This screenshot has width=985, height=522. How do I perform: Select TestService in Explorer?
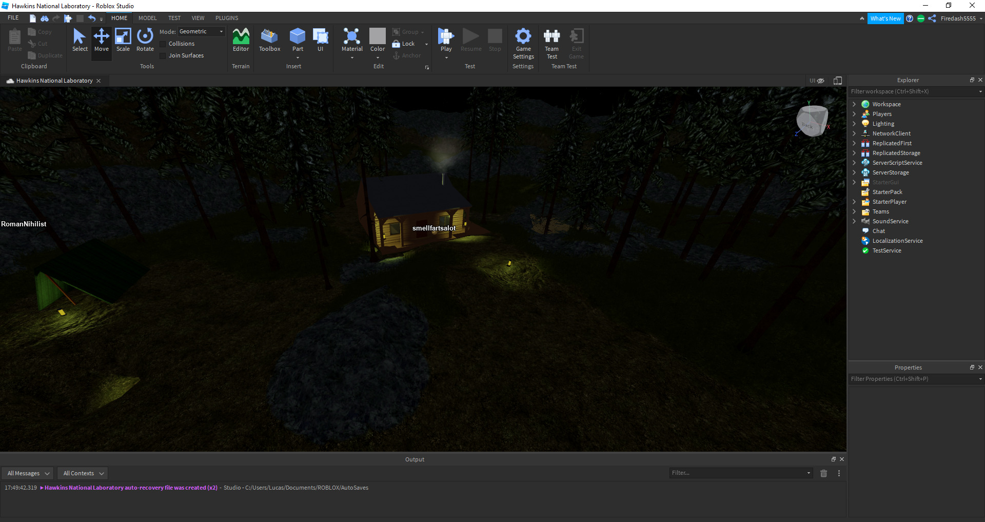click(x=887, y=250)
